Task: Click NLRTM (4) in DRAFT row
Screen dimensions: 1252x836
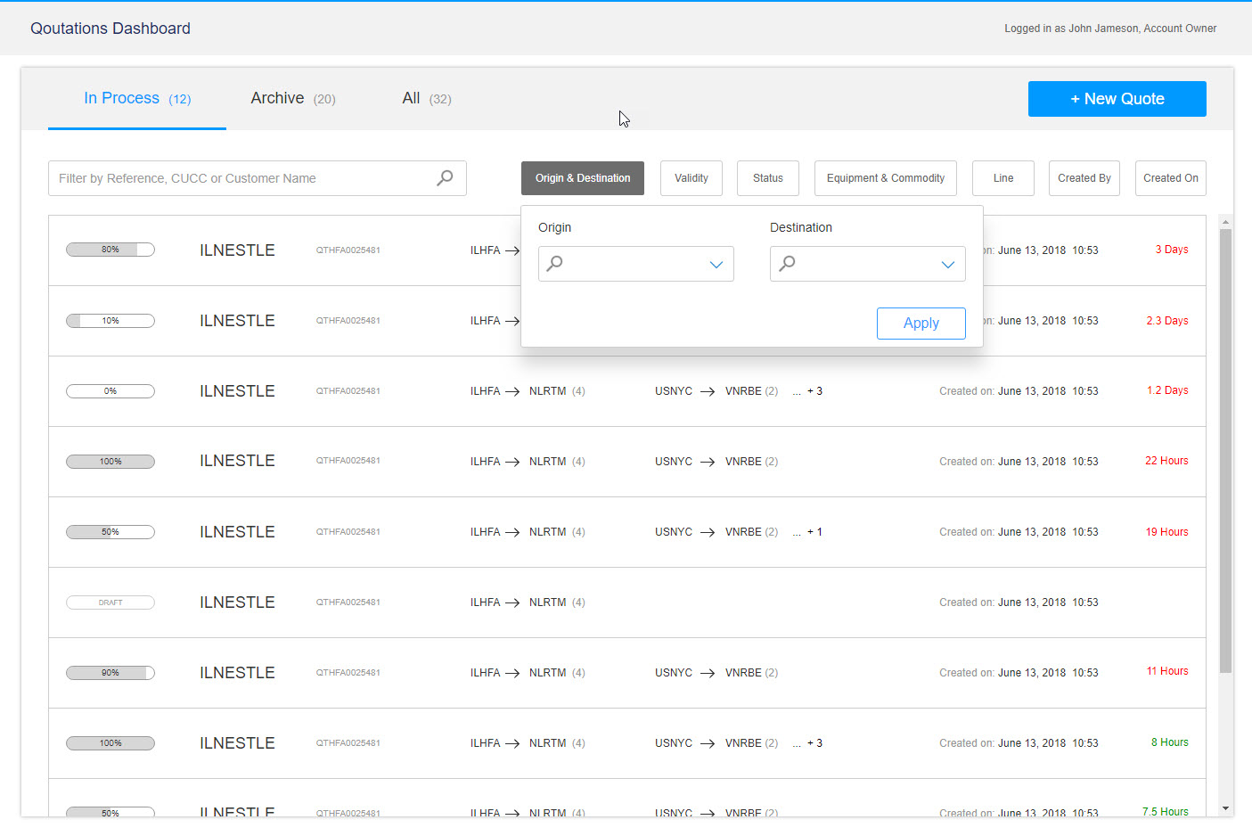Action: (x=557, y=602)
